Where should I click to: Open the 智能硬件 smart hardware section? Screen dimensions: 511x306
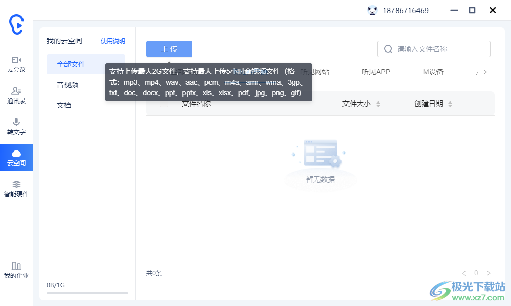coord(16,189)
